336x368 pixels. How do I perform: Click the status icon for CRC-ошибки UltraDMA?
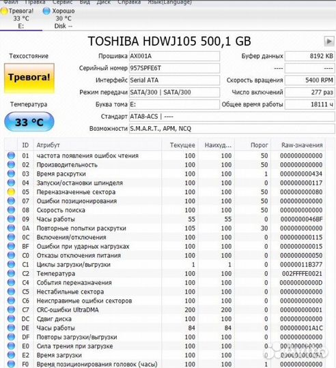(11, 310)
